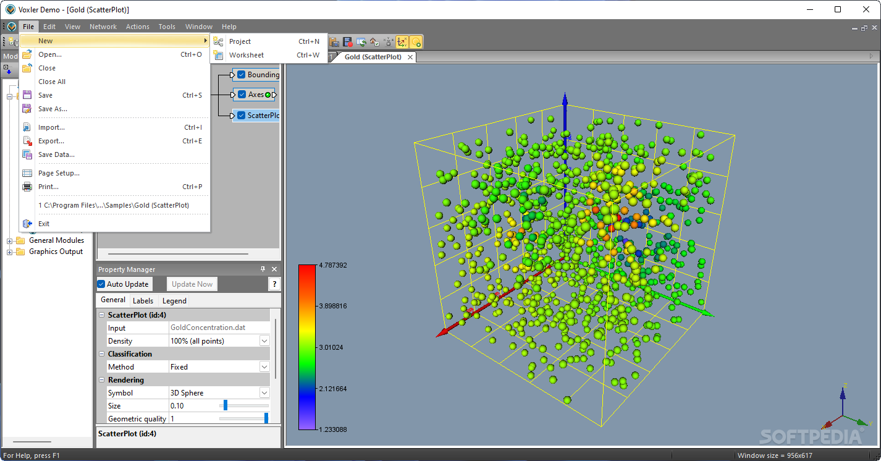Open the New submenu entry
Screen dimensions: 881x461
[115, 41]
